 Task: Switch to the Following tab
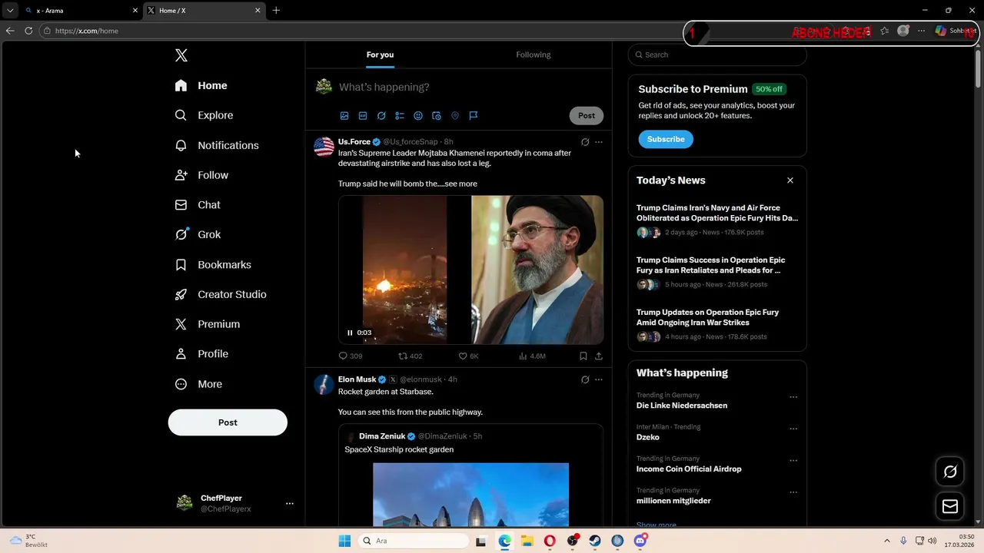[x=533, y=55]
